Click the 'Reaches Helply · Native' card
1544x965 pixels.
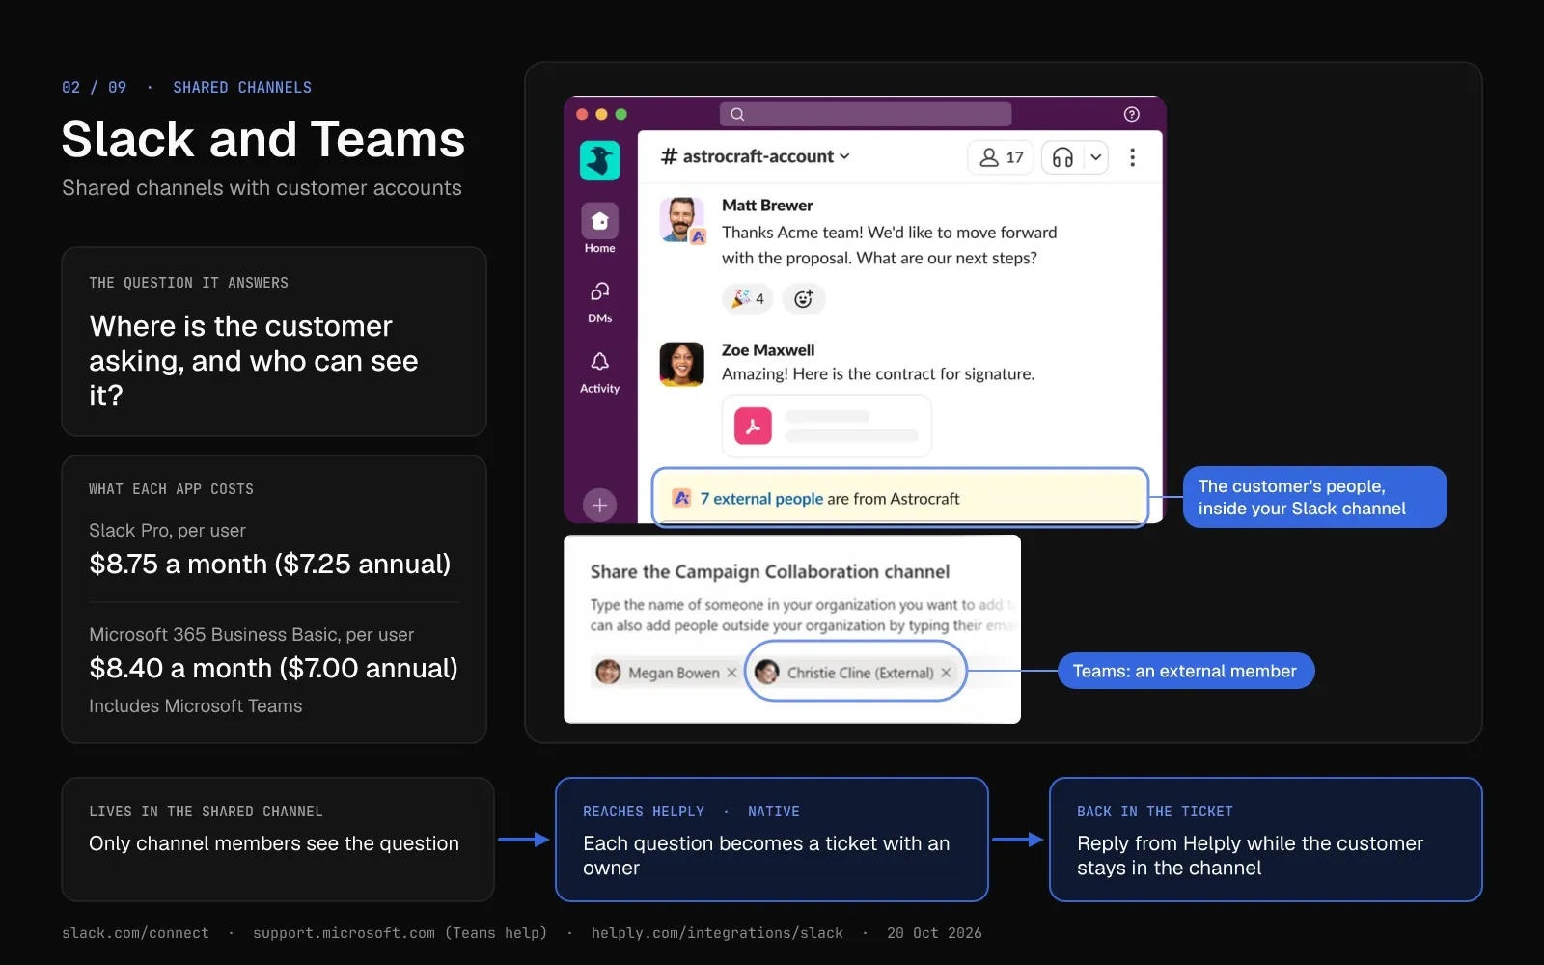click(772, 840)
